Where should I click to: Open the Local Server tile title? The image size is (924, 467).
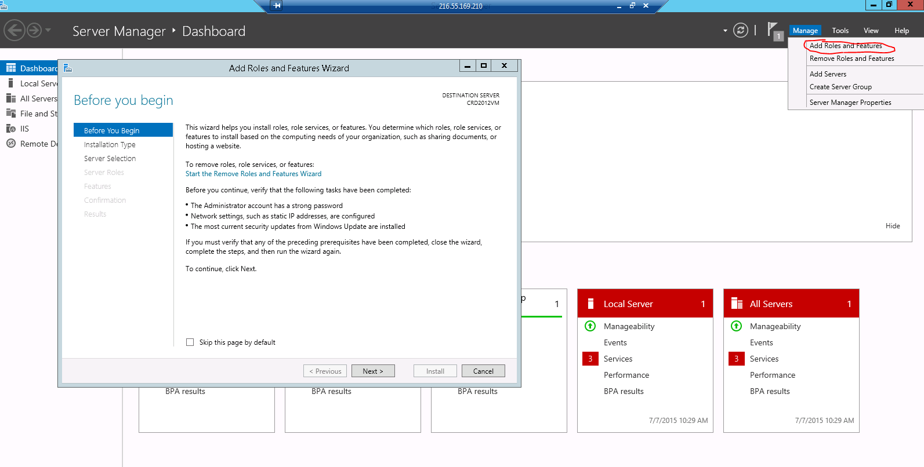[x=628, y=304]
